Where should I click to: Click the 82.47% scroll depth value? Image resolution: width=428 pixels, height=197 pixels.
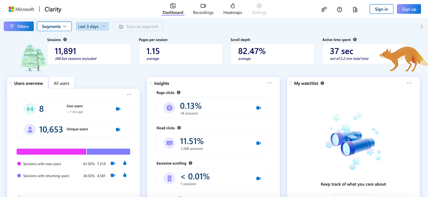252,51
